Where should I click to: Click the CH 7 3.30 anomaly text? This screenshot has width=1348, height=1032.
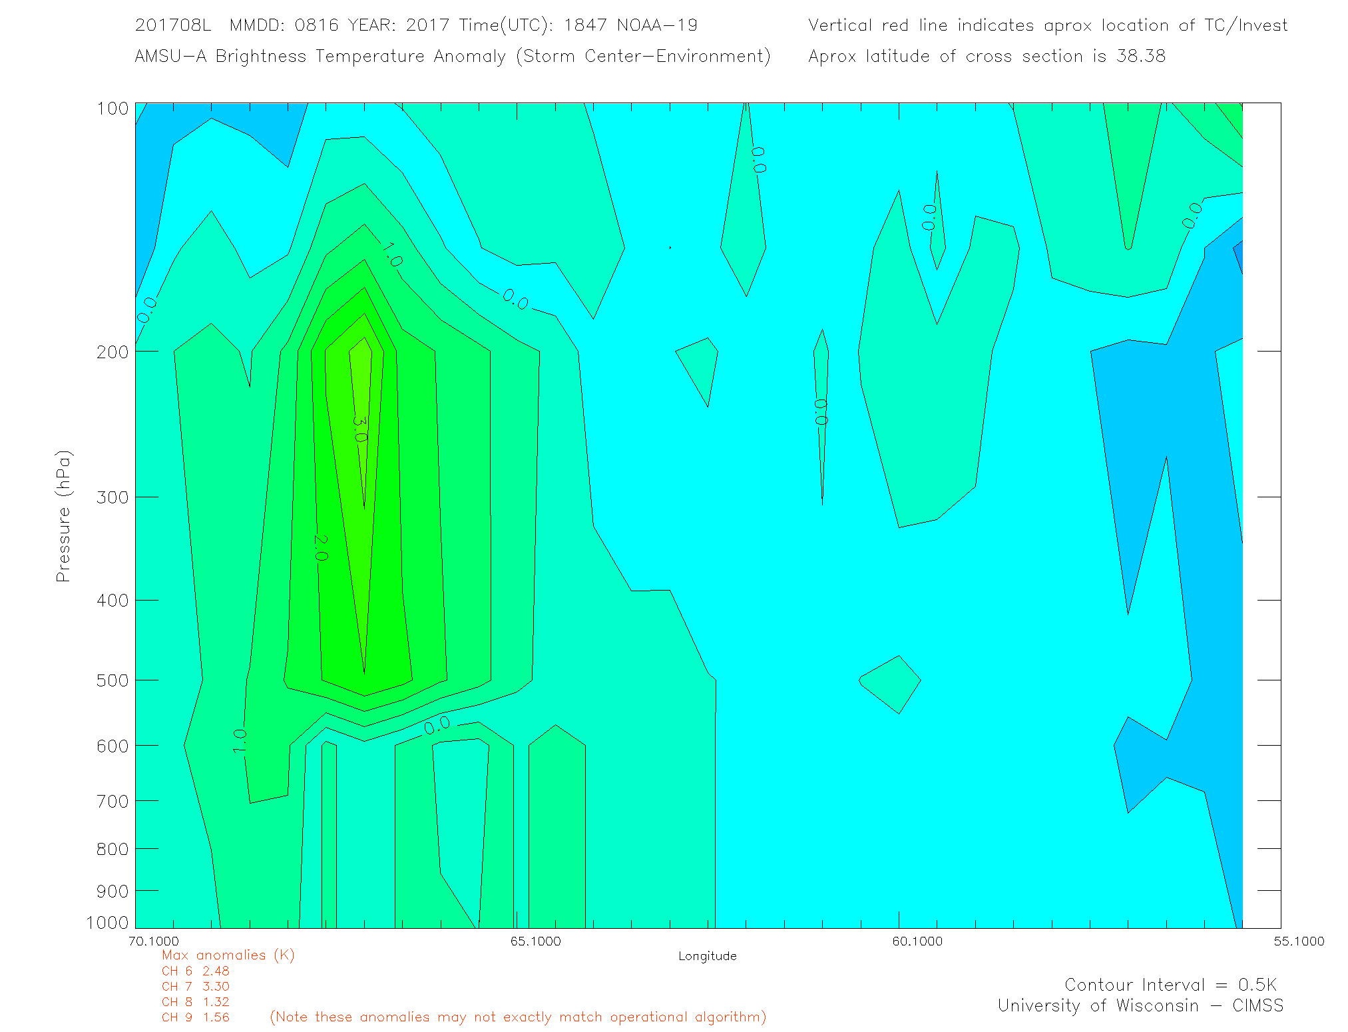(195, 986)
